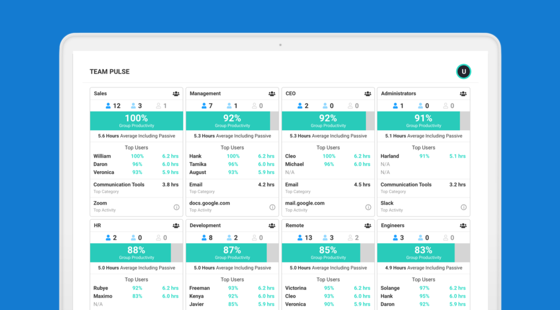Select top user Hank in Management
This screenshot has height=310, width=560.
tap(196, 156)
